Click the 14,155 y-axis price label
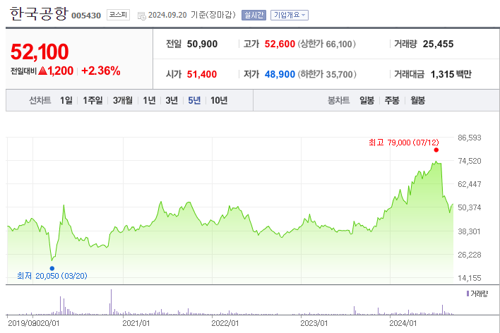Viewport: 500px width, 333px height. tap(470, 278)
